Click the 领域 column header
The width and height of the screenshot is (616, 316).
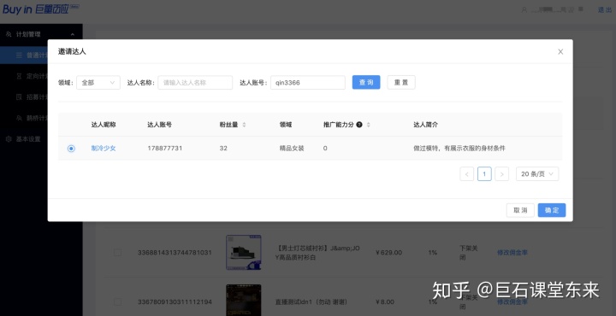click(x=286, y=125)
